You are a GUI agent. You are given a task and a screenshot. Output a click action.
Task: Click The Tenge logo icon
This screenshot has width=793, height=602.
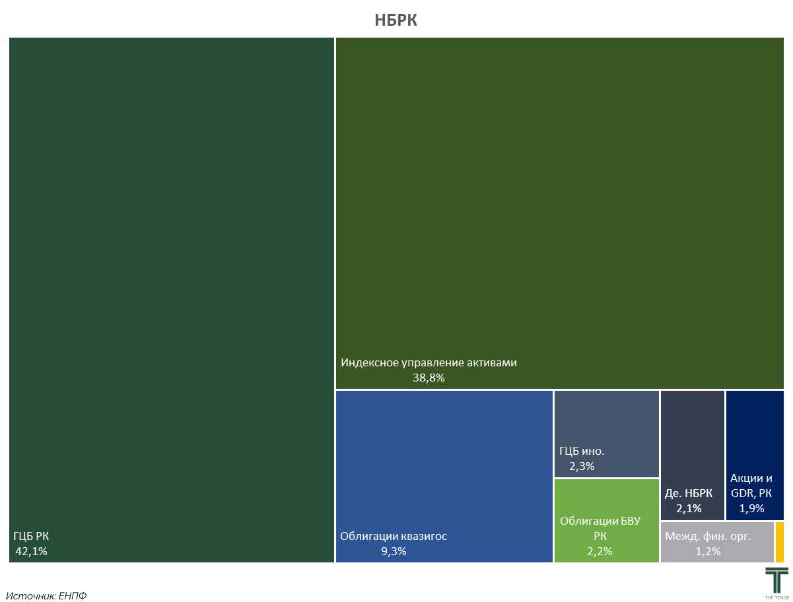point(776,582)
